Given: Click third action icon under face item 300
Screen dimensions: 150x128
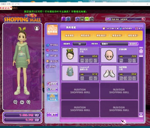Looking at the screenshot, I should tap(130, 61).
